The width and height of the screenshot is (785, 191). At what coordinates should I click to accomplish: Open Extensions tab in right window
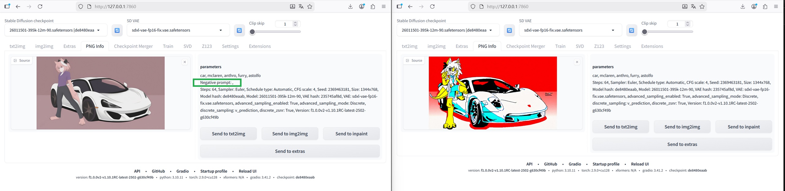pos(652,46)
